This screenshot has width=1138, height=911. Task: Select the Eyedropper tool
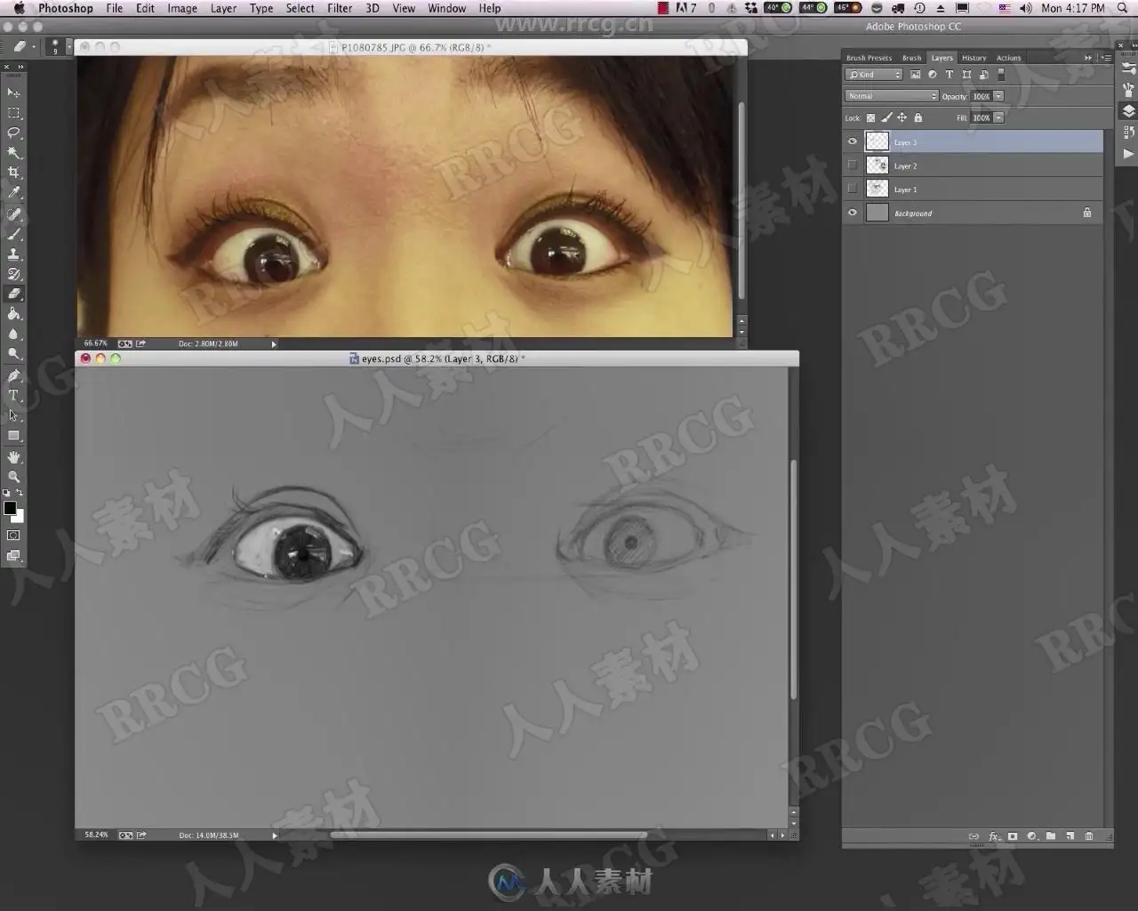13,192
